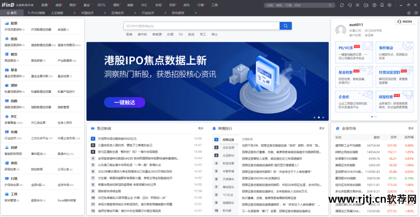This screenshot has width=420, height=217.
Task: Switch to the 区域经济 tab
Action: point(117,13)
